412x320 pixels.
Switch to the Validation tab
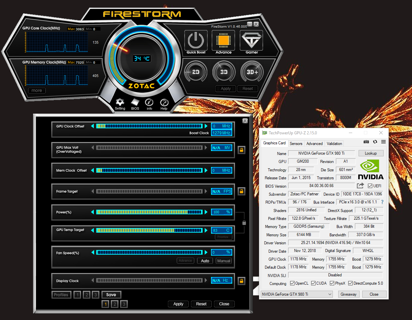point(334,144)
